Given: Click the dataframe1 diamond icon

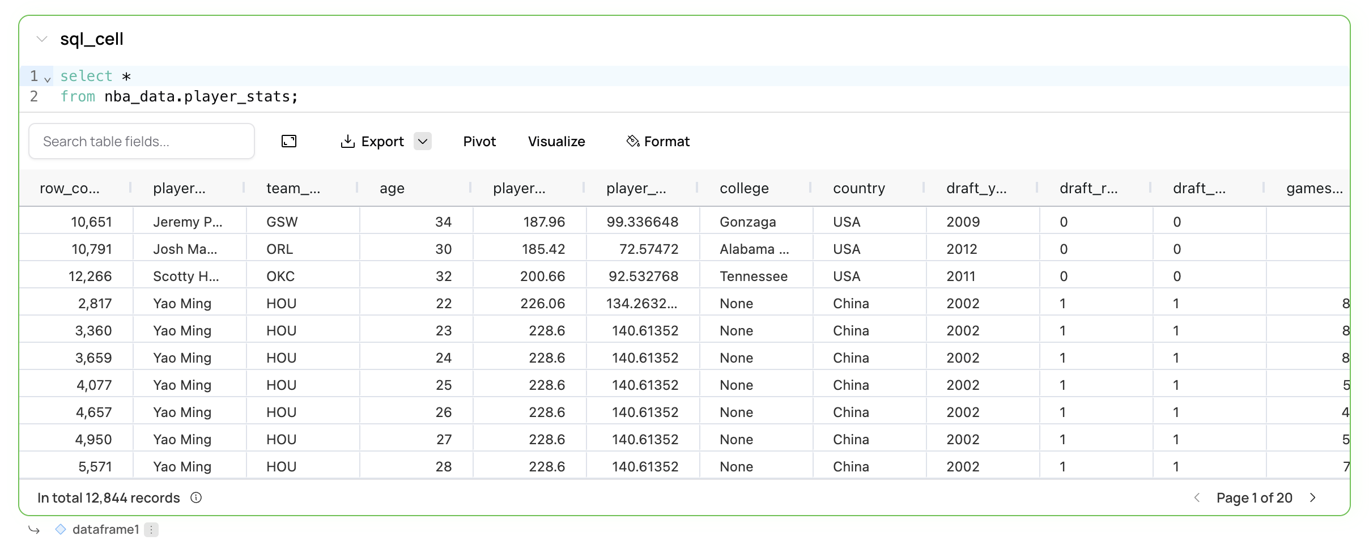Looking at the screenshot, I should click(x=61, y=529).
